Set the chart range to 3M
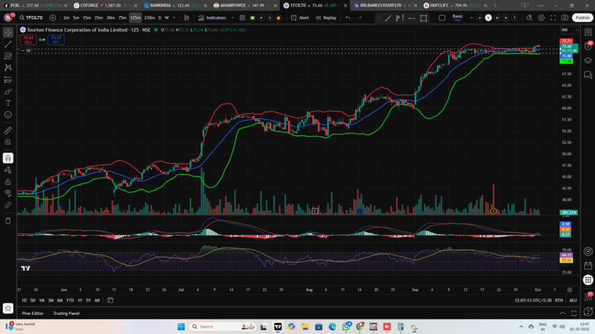Viewport: 595px width, 334px height. point(51,300)
